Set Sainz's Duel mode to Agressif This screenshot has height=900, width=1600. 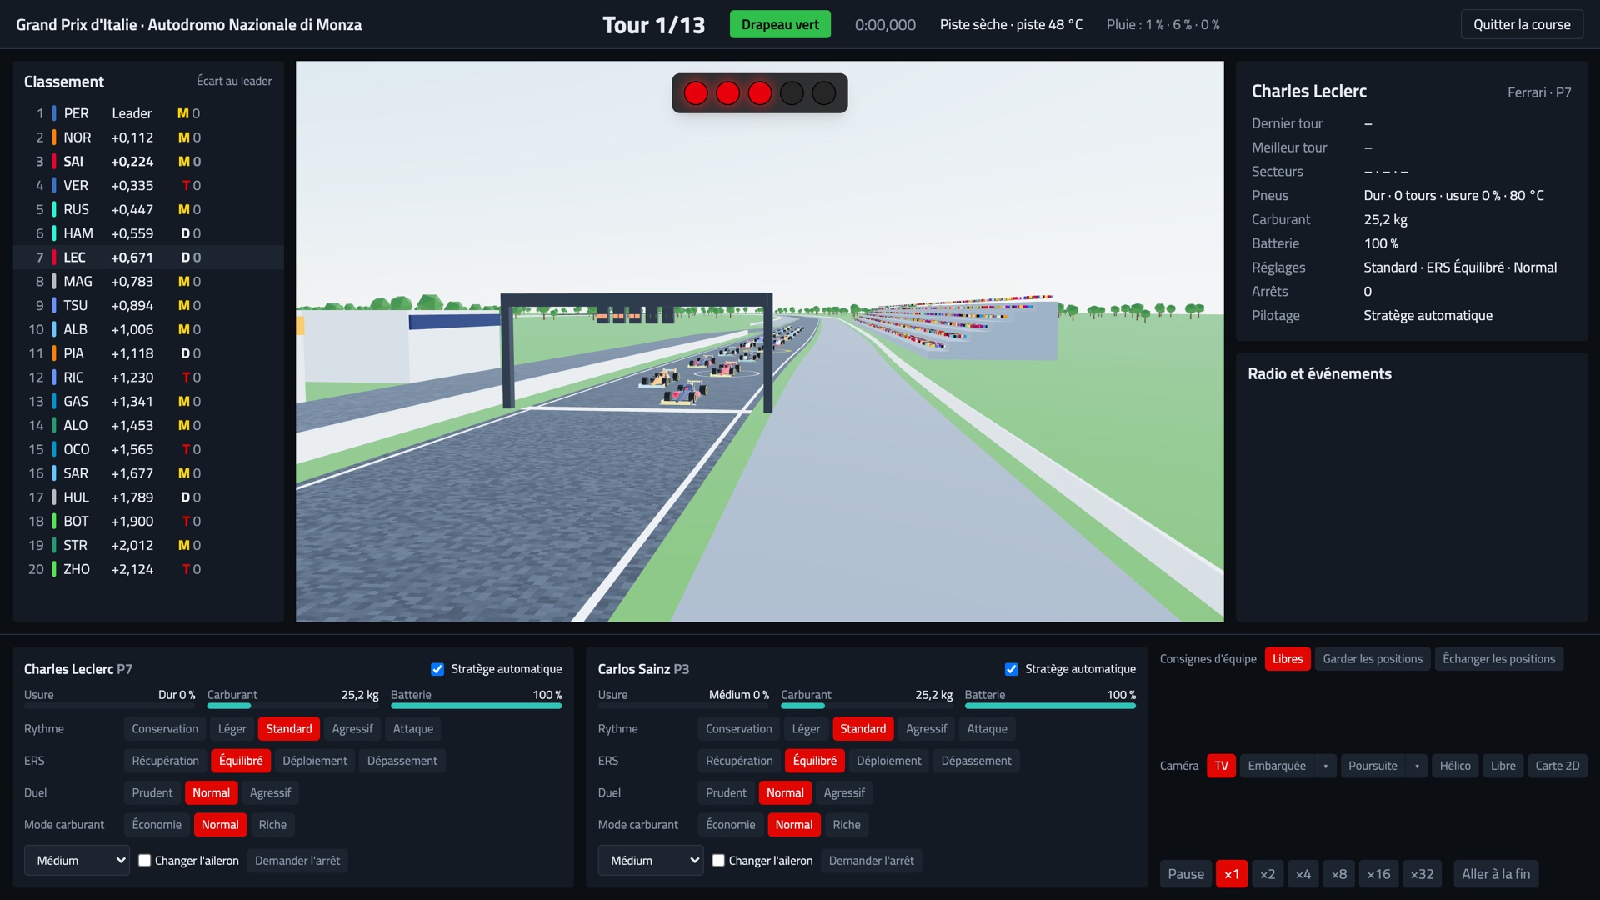(844, 792)
